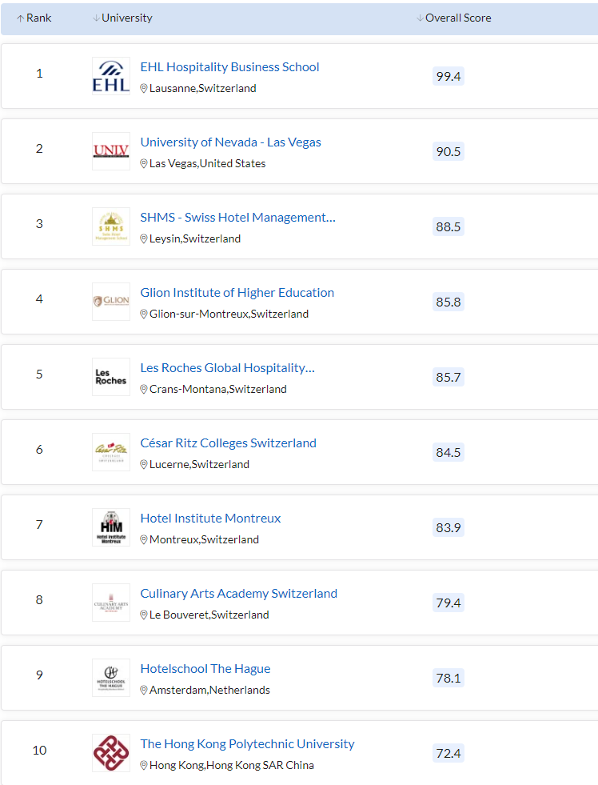
Task: Click the Hotelschool The Hague logo
Action: click(x=111, y=677)
